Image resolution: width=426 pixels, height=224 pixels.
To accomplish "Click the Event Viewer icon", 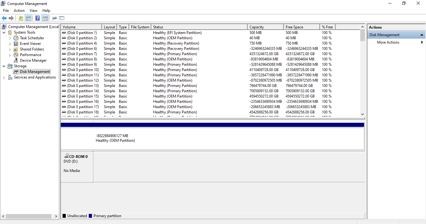I will click(16, 44).
